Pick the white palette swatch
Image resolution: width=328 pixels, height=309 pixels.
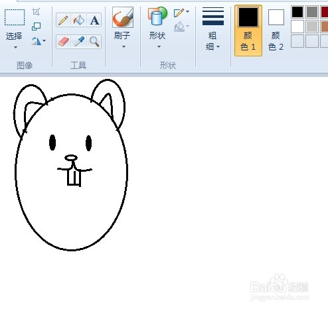(x=297, y=27)
